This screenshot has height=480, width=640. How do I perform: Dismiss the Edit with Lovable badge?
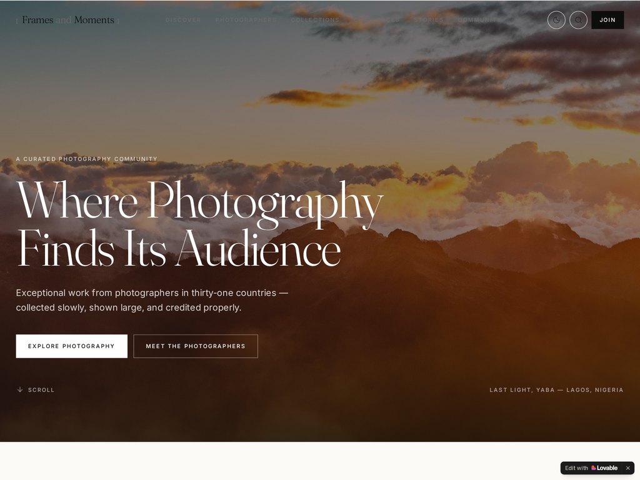(627, 468)
